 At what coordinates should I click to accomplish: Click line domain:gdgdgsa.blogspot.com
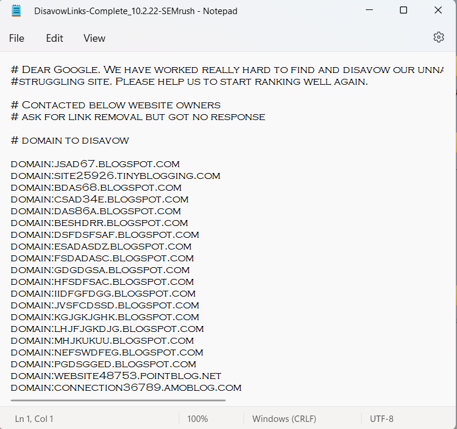pos(100,270)
